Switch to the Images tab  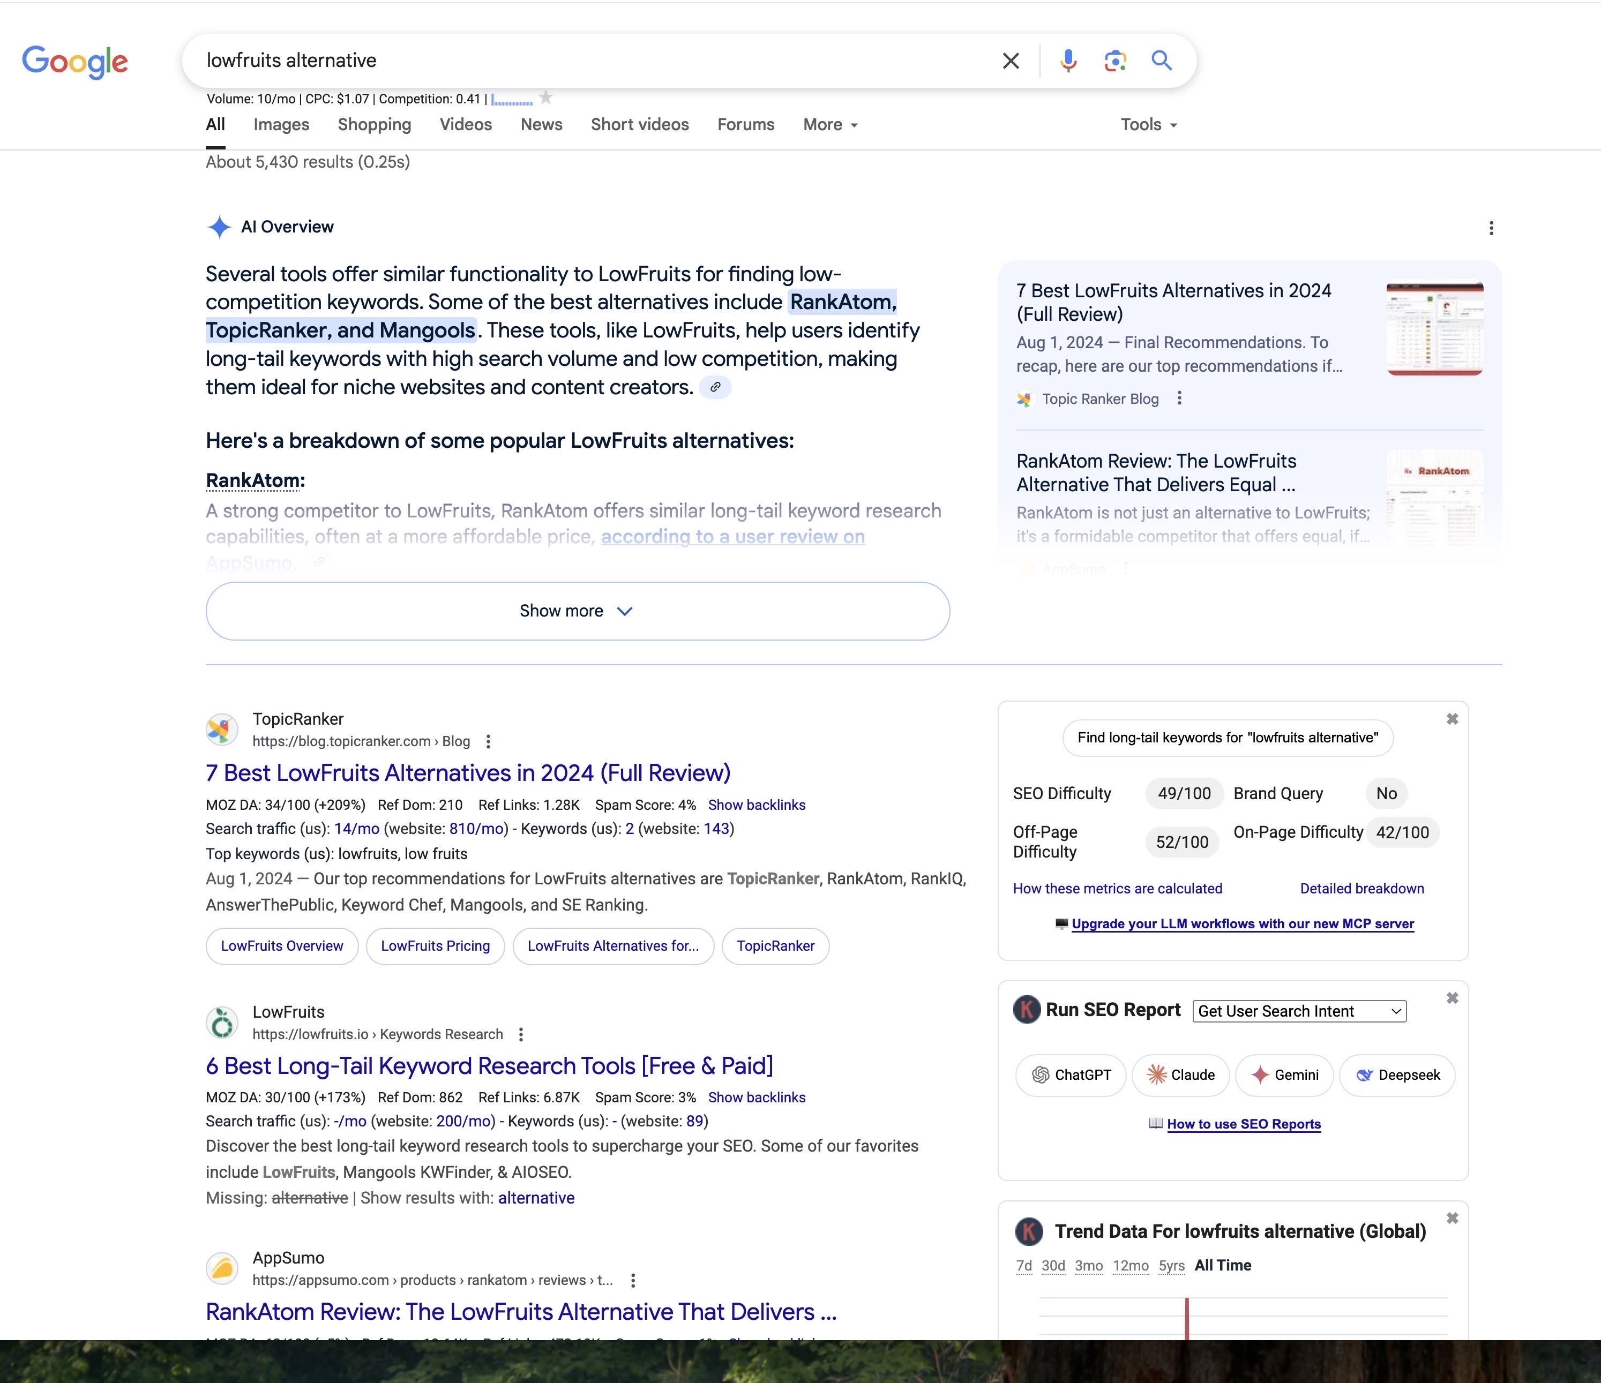(281, 124)
